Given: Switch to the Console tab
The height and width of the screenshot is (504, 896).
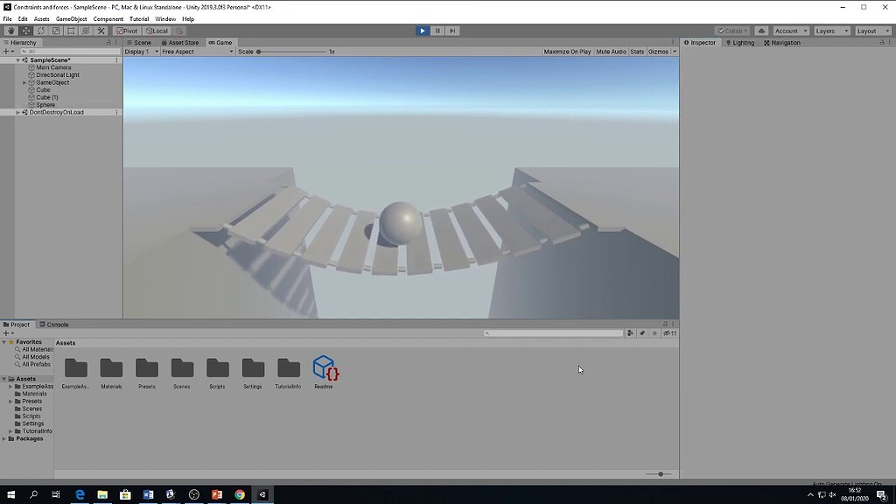Looking at the screenshot, I should pos(56,324).
